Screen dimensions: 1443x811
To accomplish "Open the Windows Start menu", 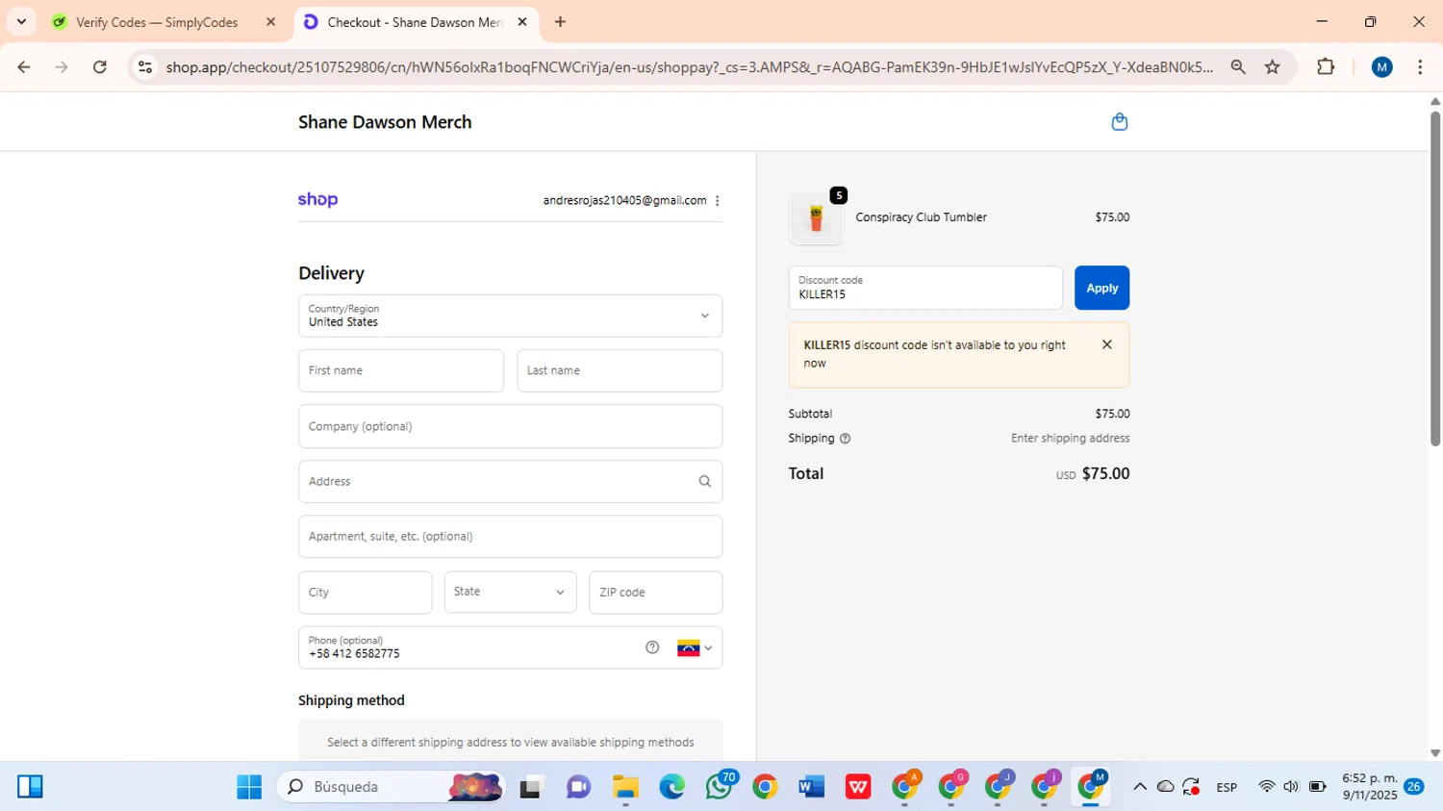I will coord(249,787).
